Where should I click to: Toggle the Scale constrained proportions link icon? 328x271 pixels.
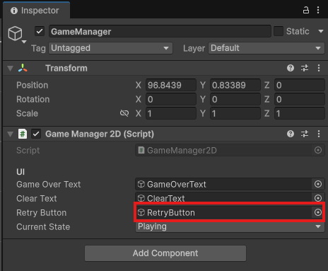point(124,113)
